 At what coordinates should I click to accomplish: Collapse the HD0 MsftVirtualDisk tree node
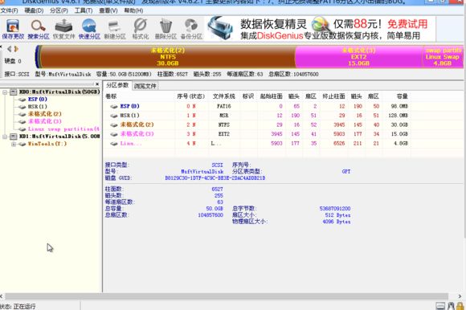pyautogui.click(x=5, y=92)
